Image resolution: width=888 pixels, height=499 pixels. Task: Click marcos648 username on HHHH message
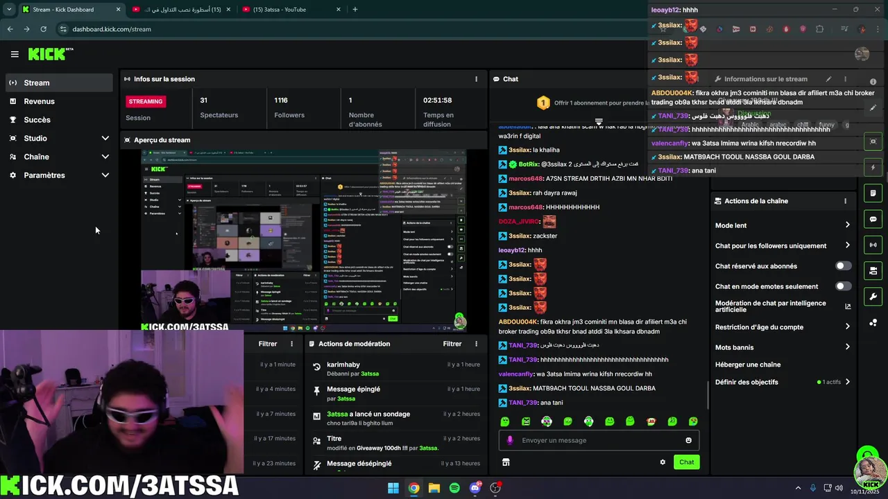coord(526,207)
